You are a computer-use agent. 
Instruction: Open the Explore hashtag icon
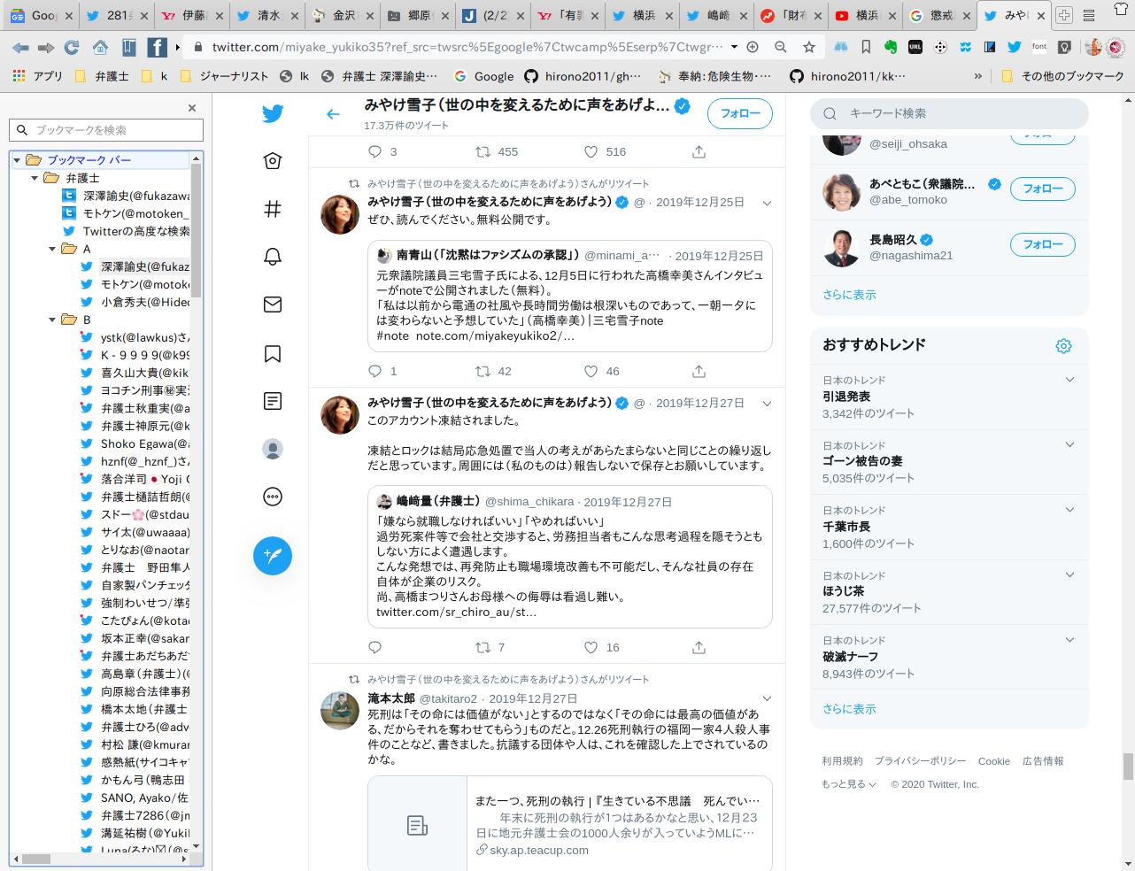click(273, 209)
